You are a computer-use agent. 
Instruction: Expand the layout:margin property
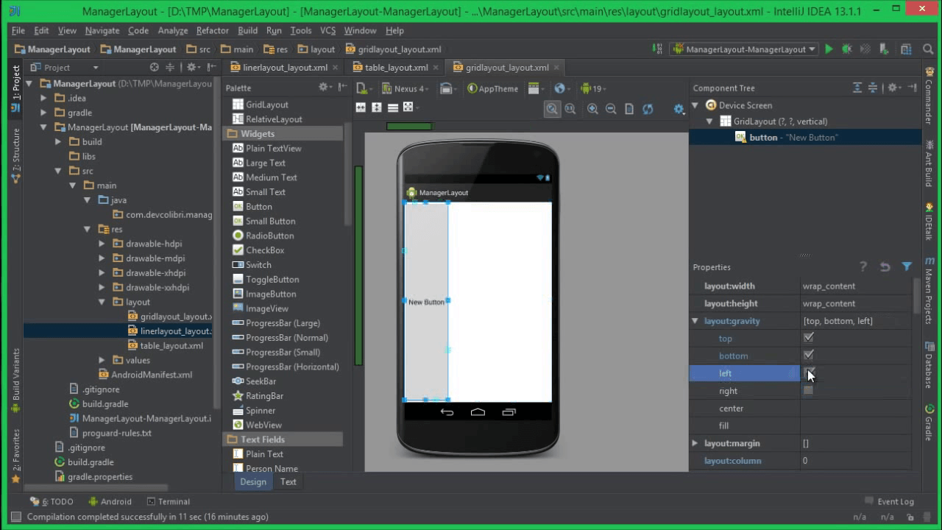tap(695, 443)
